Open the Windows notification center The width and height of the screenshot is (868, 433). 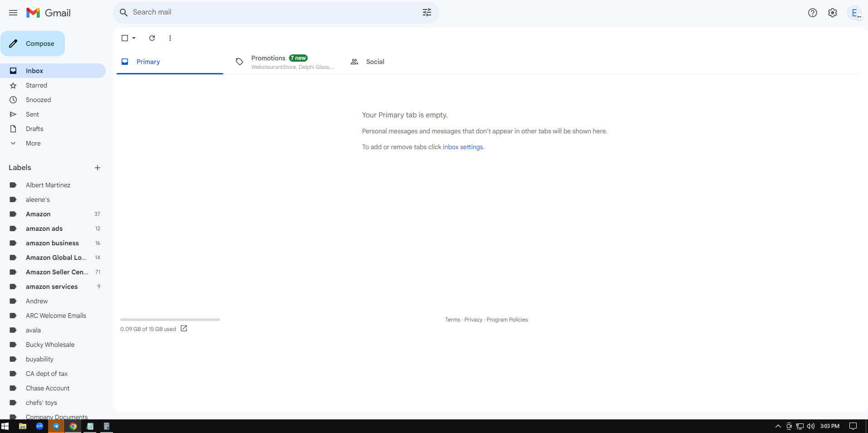[x=853, y=426]
